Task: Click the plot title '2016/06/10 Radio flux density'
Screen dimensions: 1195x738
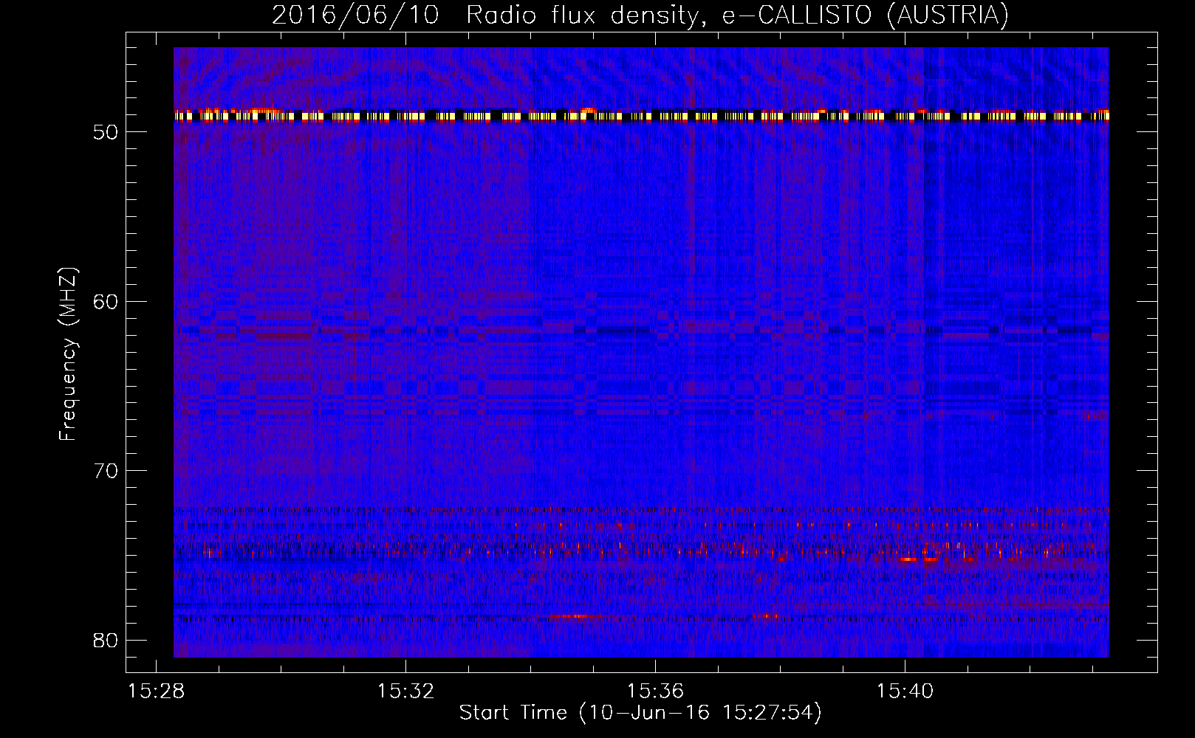Action: (x=640, y=15)
